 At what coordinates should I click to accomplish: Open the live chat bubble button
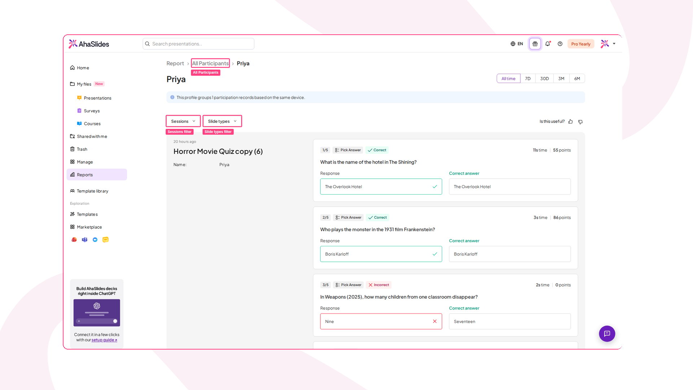tap(607, 334)
